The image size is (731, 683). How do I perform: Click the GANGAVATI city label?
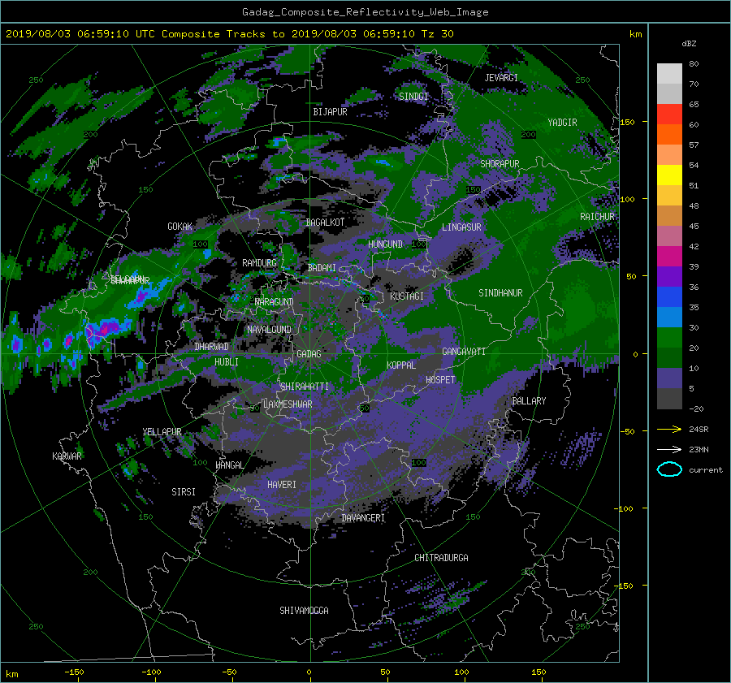point(464,352)
